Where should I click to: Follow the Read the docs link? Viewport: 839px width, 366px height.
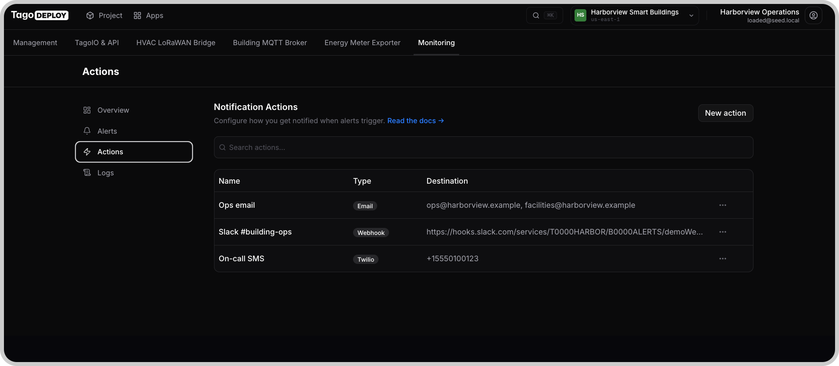point(415,121)
